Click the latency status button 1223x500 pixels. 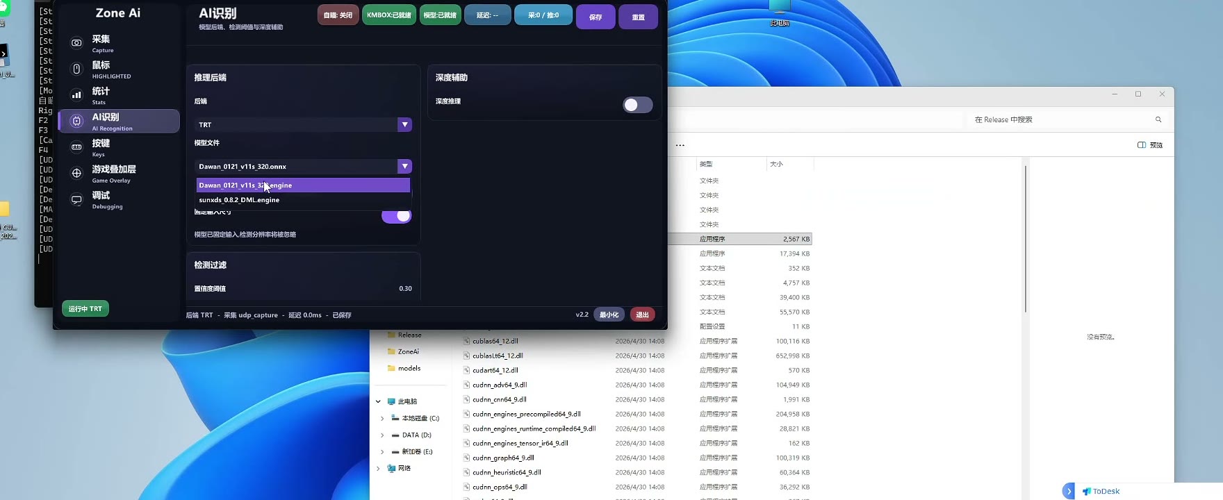pos(488,15)
